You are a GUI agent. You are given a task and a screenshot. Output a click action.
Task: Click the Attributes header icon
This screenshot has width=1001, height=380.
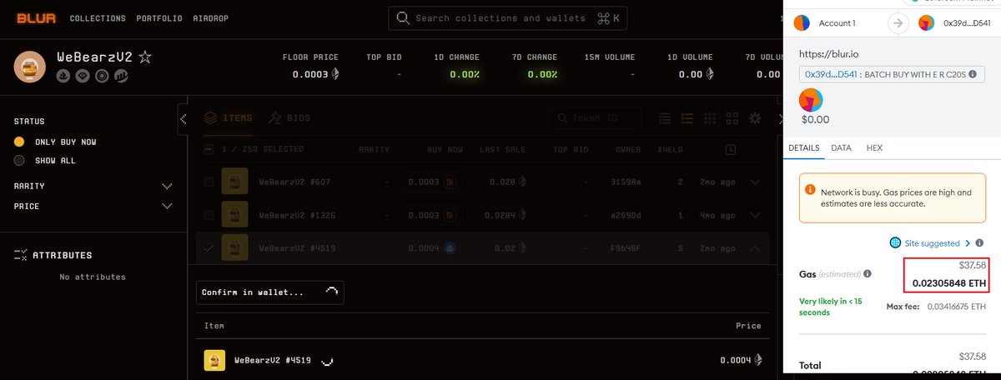click(21, 255)
